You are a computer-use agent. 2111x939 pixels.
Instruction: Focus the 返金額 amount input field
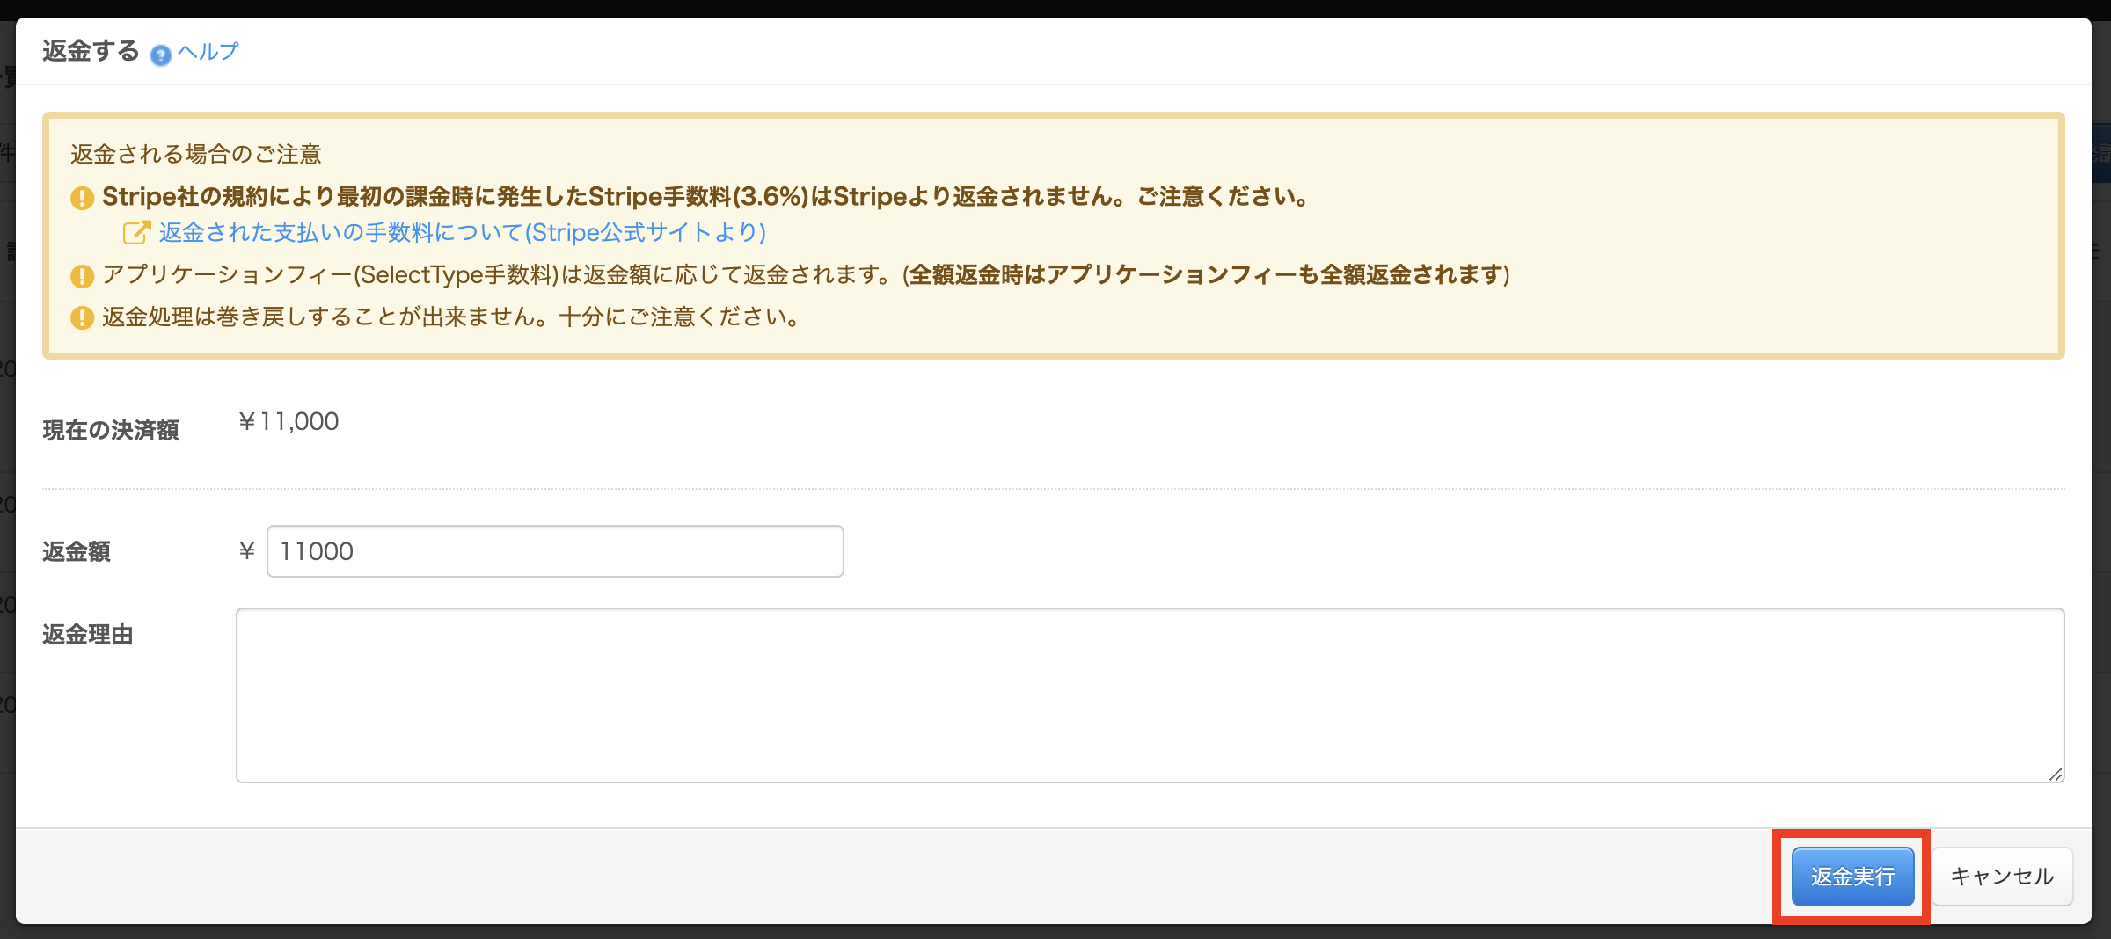click(x=554, y=551)
